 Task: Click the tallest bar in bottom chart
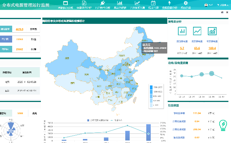(x=148, y=132)
